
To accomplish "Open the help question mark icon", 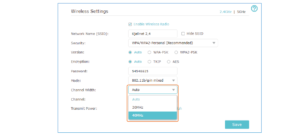I will pyautogui.click(x=254, y=8).
